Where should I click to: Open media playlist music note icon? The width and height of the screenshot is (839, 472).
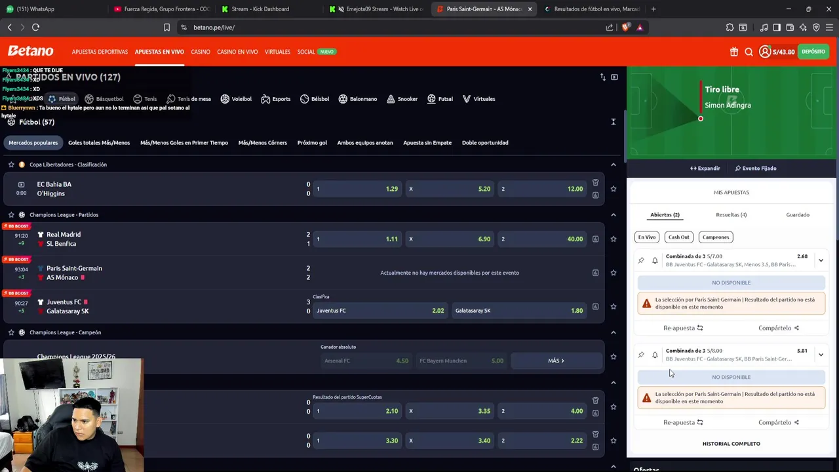[x=764, y=28]
